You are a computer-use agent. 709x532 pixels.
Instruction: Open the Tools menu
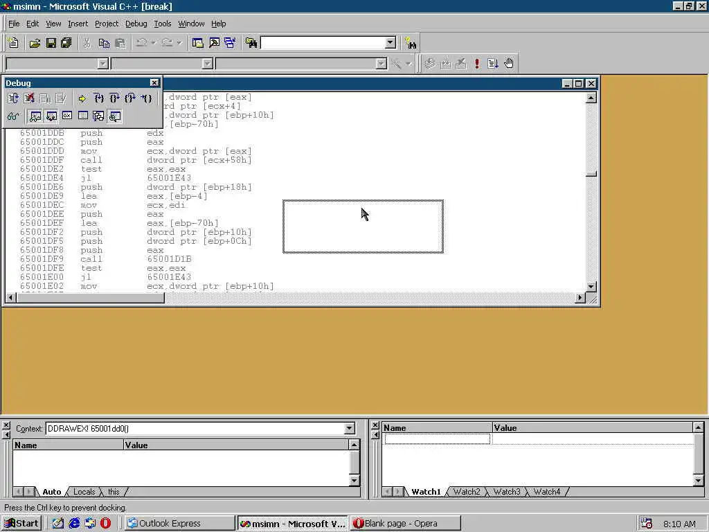click(x=162, y=24)
